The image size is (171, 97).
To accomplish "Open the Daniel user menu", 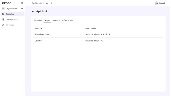I will point(162,3).
